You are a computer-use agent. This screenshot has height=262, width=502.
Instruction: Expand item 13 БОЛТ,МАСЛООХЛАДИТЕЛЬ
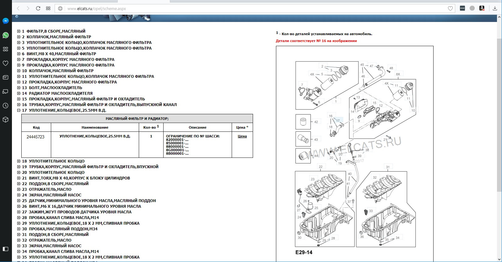(x=19, y=88)
